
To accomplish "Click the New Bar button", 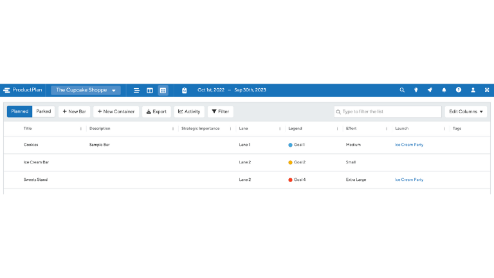I will pyautogui.click(x=75, y=111).
